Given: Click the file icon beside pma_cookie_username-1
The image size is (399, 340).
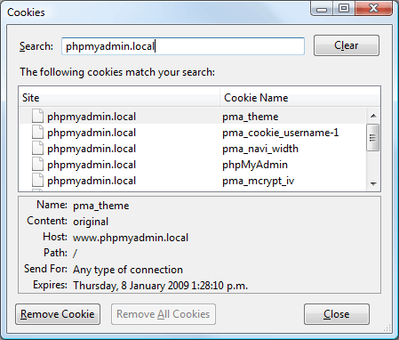Looking at the screenshot, I should tap(37, 132).
